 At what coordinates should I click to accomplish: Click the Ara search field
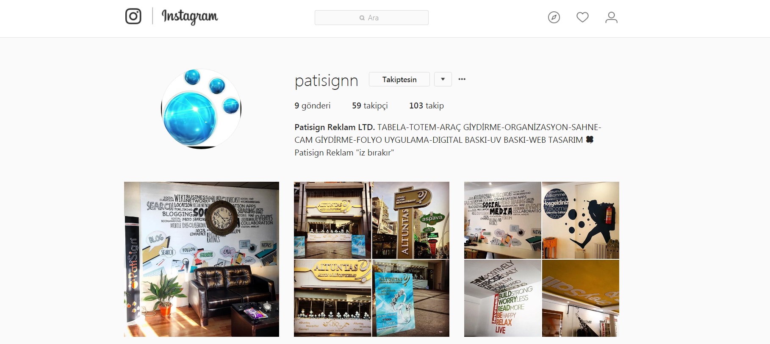[371, 18]
